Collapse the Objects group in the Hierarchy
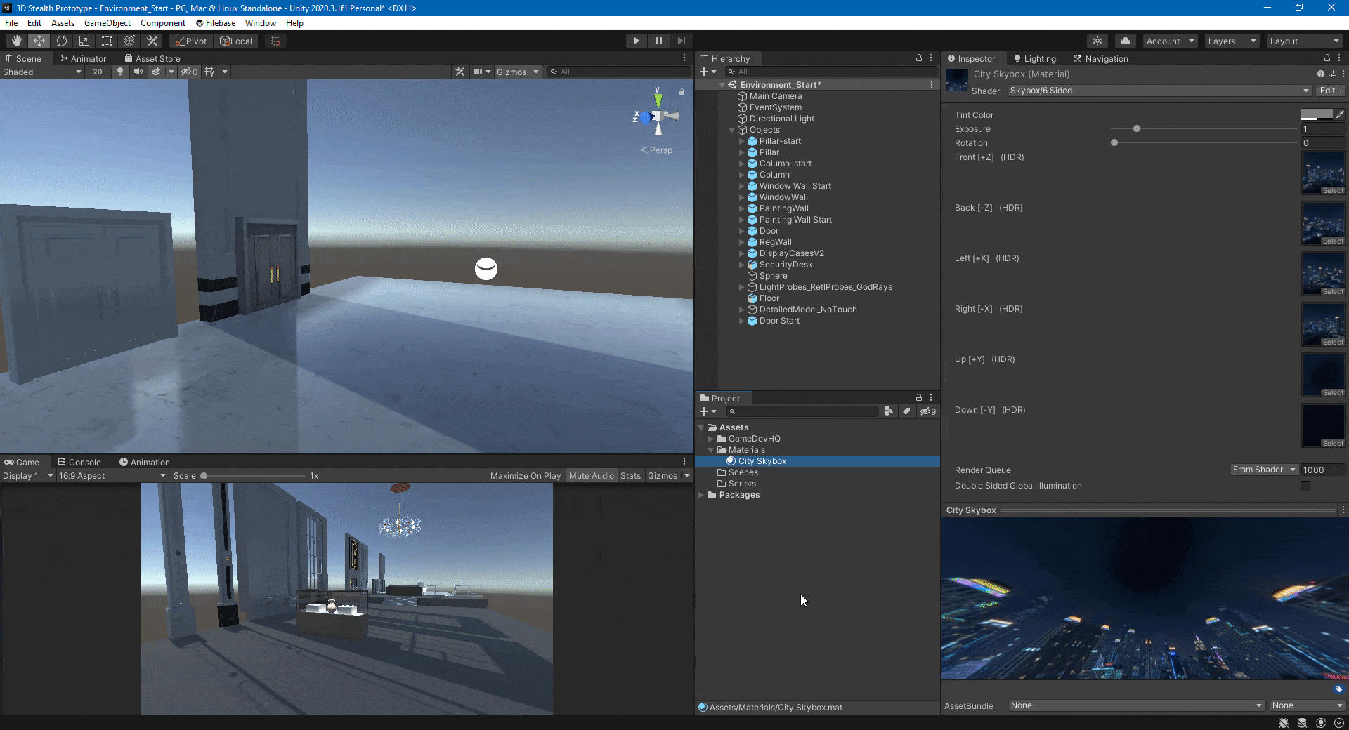This screenshot has height=730, width=1349. point(731,130)
